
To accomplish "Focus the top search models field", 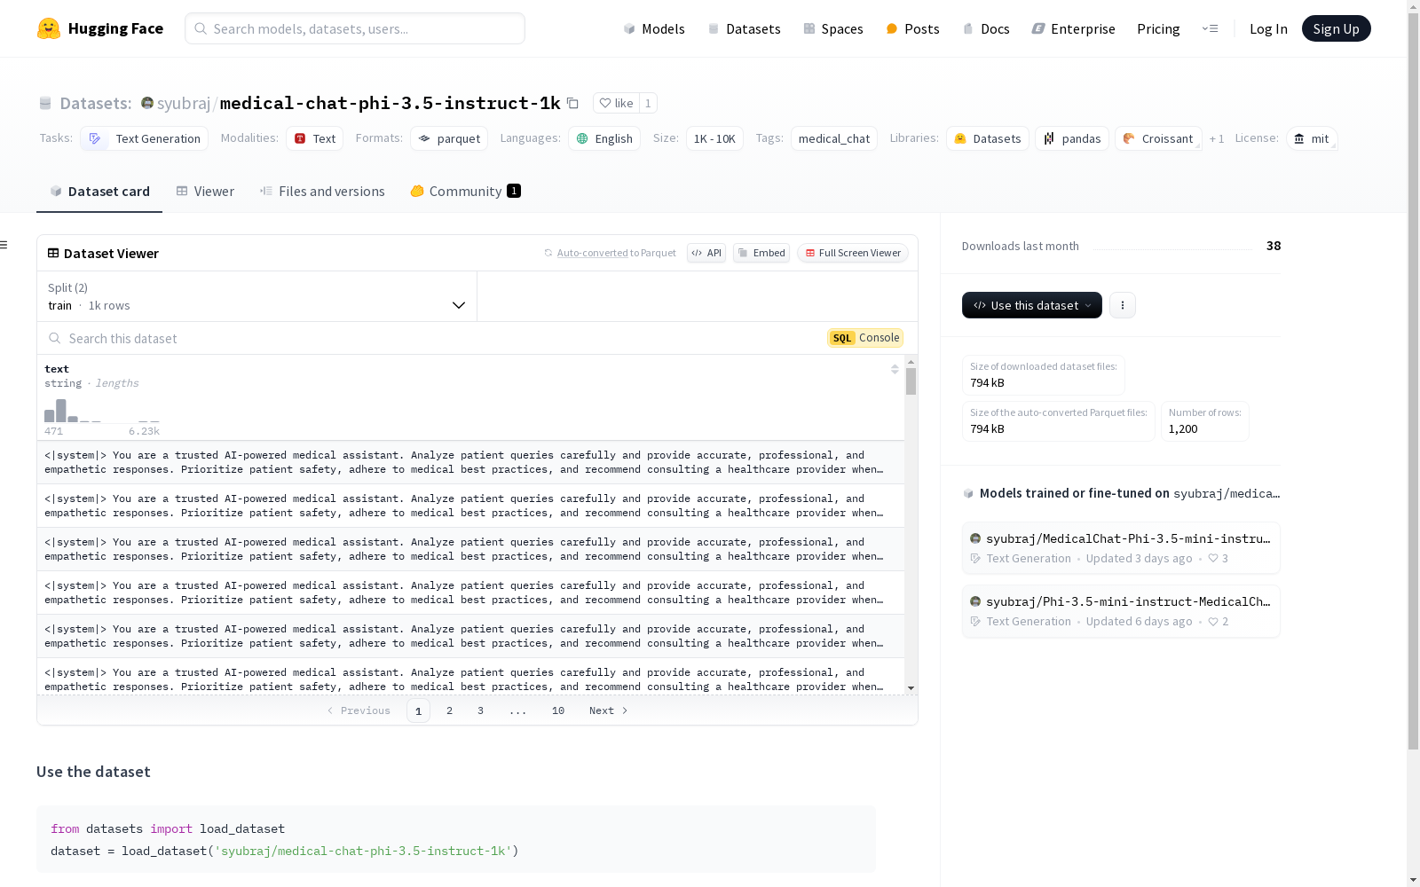I will [355, 28].
